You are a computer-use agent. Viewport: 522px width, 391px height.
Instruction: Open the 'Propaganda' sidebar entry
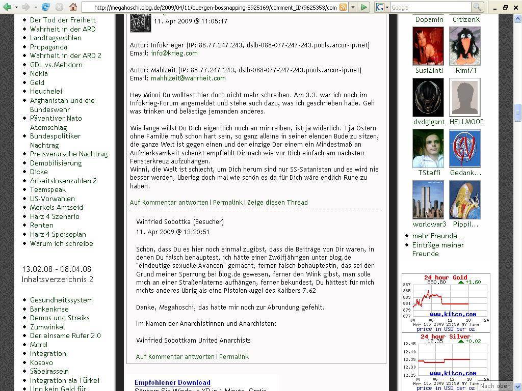[48, 47]
